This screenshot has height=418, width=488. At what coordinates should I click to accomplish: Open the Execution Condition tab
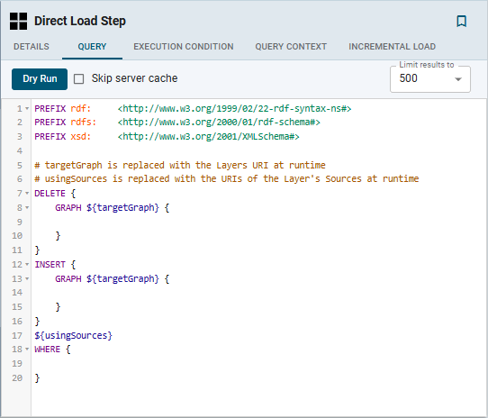click(184, 47)
